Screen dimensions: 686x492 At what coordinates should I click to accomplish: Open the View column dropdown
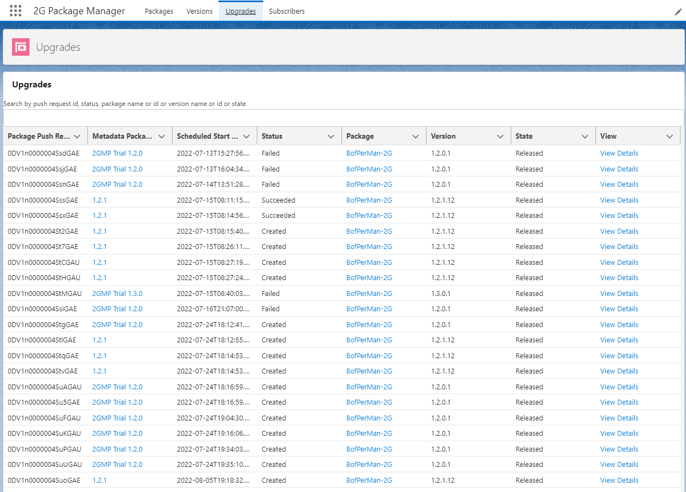click(670, 135)
